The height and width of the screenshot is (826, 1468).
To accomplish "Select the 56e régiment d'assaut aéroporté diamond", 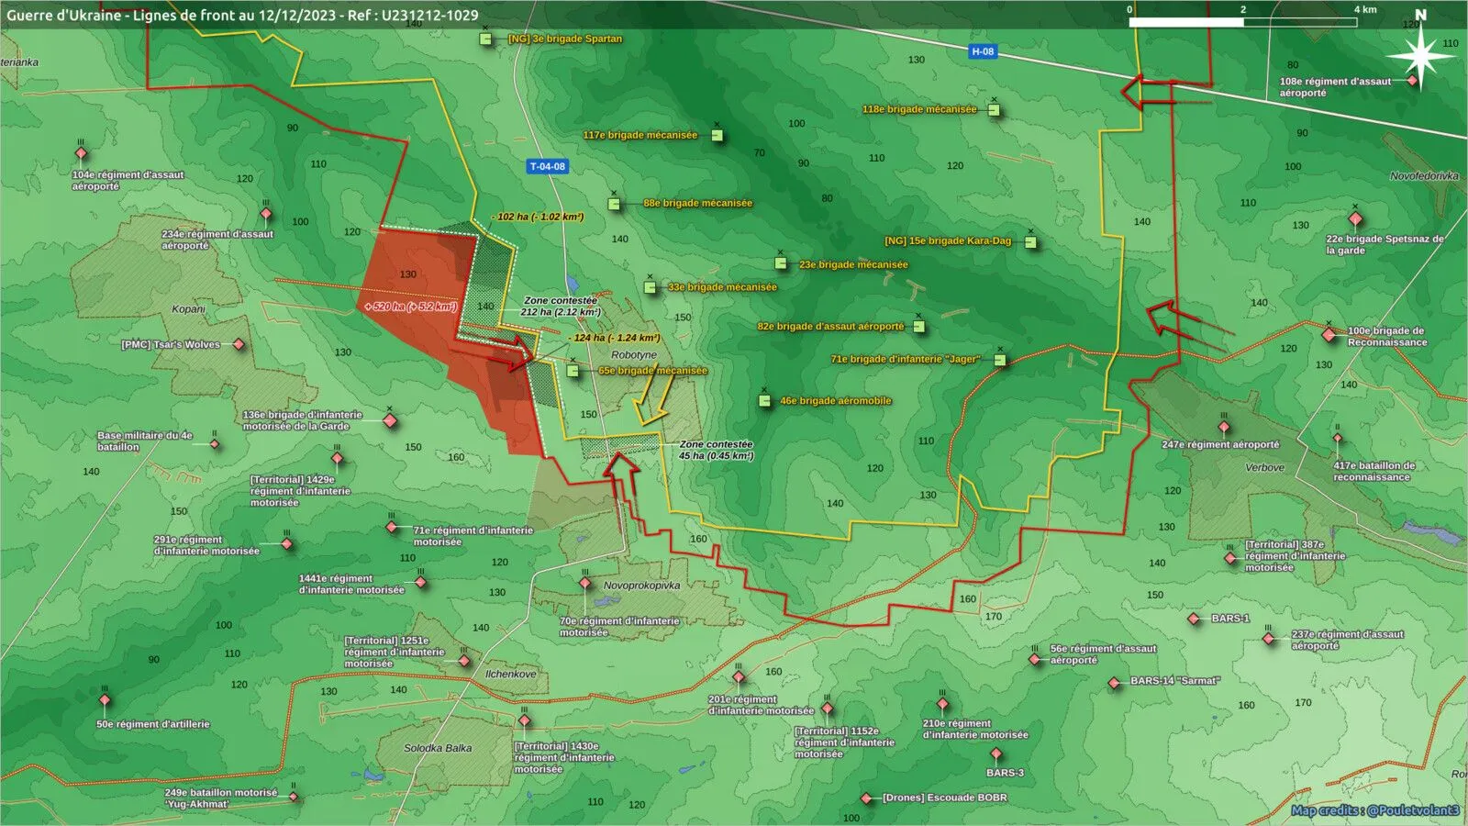I will (1035, 660).
